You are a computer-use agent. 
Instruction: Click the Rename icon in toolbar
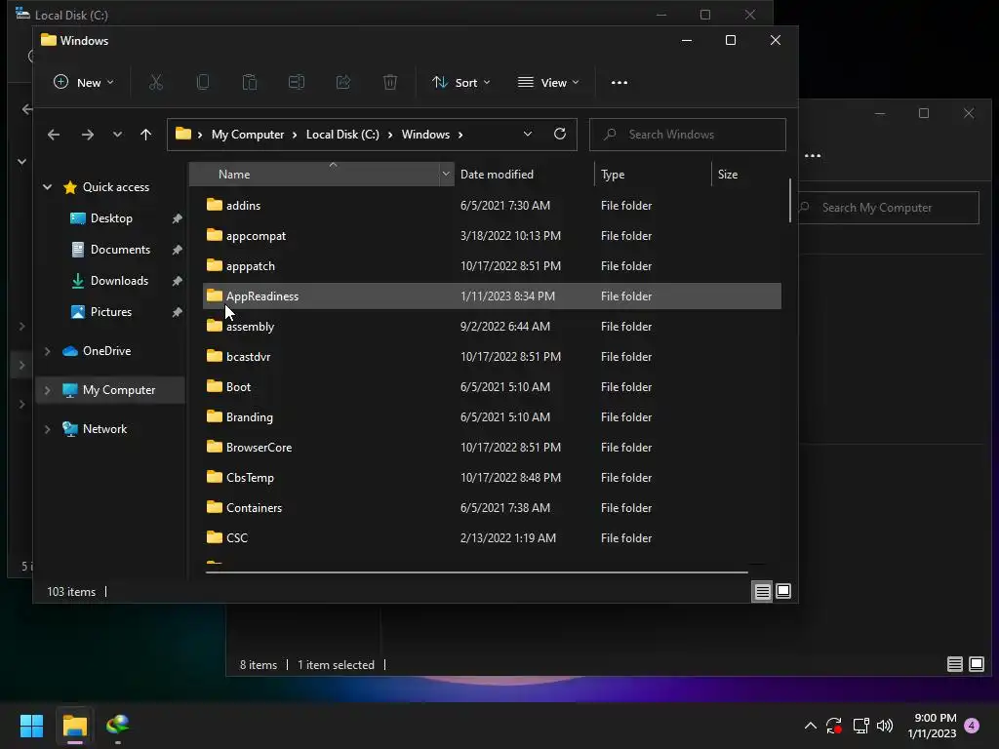pos(297,82)
